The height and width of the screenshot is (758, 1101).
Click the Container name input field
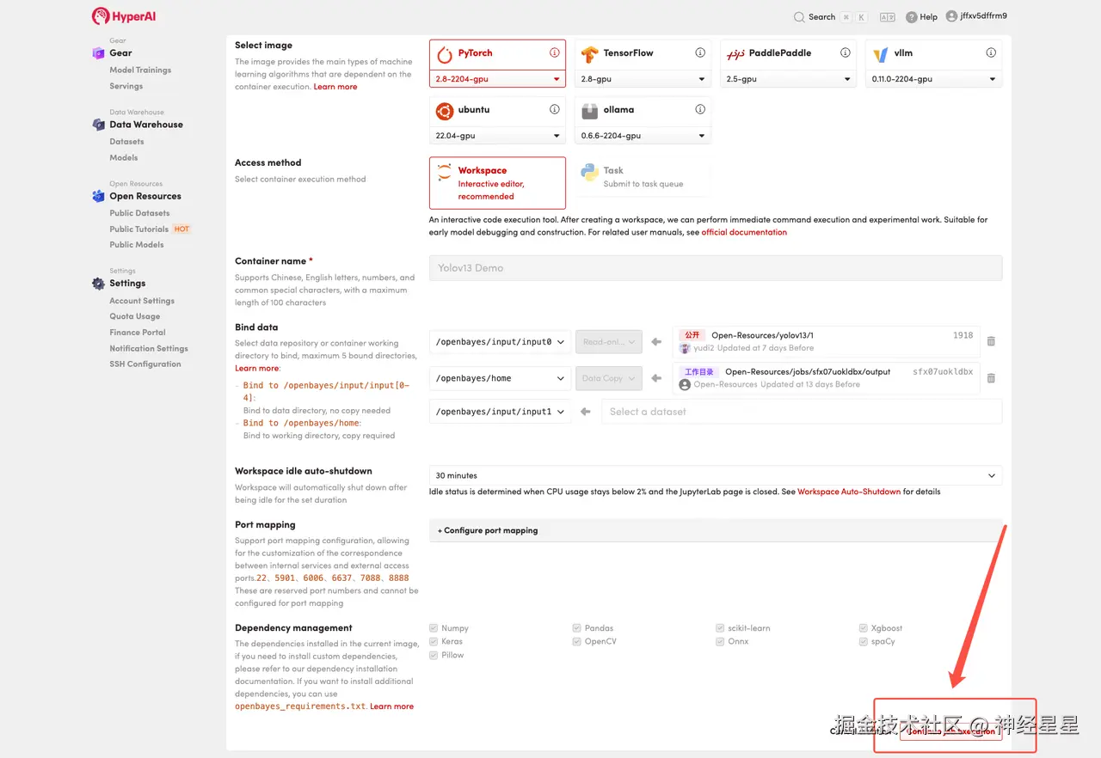click(x=716, y=268)
